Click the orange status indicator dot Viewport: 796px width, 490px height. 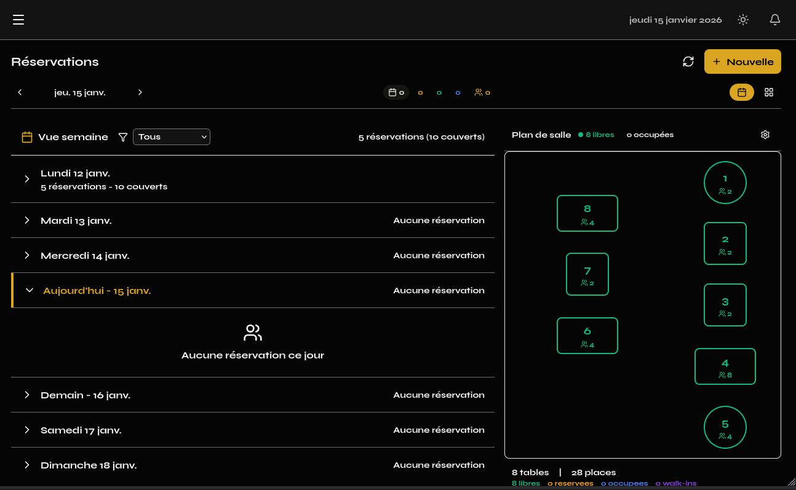click(421, 93)
